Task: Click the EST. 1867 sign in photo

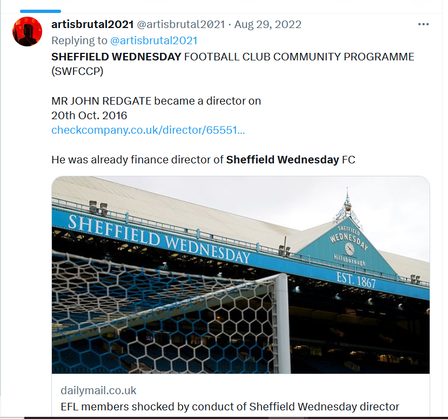Action: tap(356, 280)
